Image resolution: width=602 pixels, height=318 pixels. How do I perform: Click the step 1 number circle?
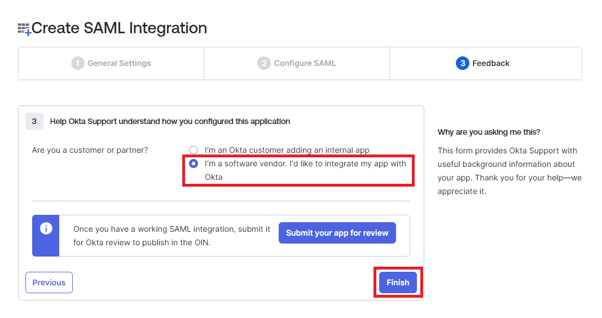pyautogui.click(x=77, y=63)
